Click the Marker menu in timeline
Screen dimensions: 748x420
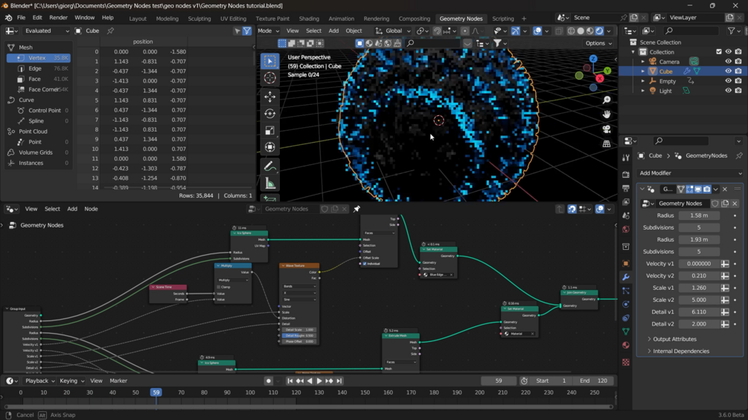click(x=118, y=381)
